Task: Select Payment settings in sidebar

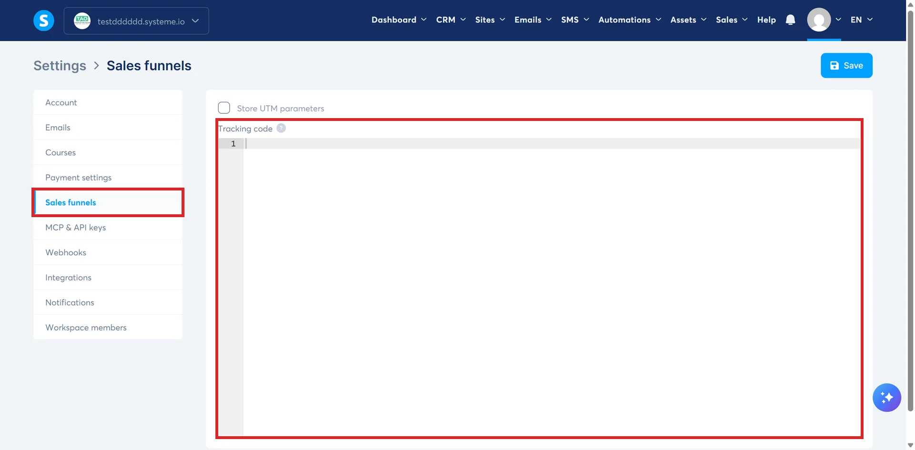Action: 108,178
